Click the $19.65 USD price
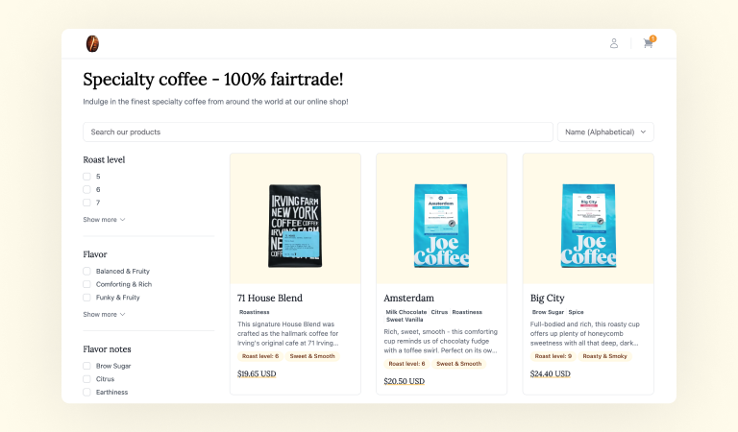This screenshot has width=738, height=432. (257, 373)
